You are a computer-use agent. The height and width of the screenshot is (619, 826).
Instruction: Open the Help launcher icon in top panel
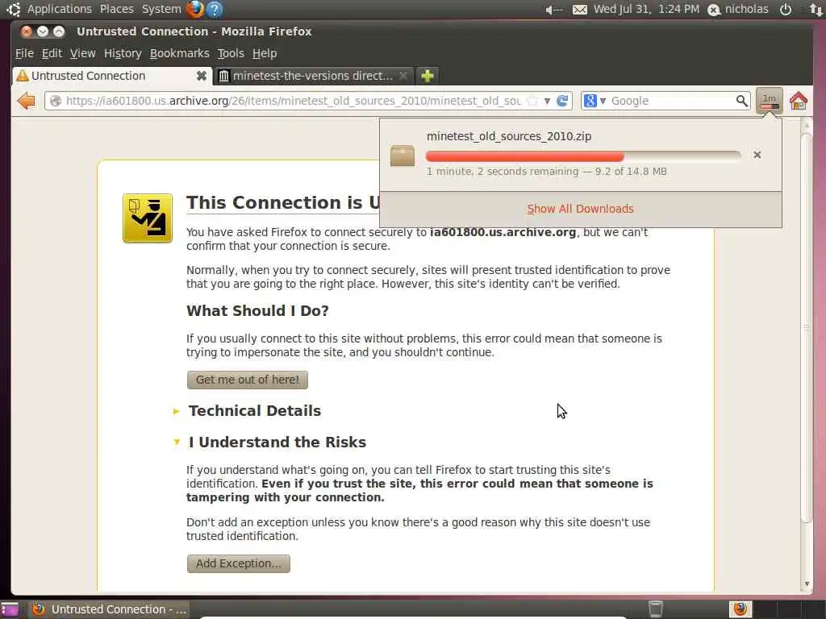(x=215, y=9)
